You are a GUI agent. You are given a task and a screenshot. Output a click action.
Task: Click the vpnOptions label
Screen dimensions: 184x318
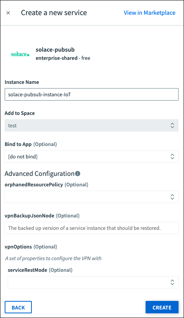(x=18, y=247)
